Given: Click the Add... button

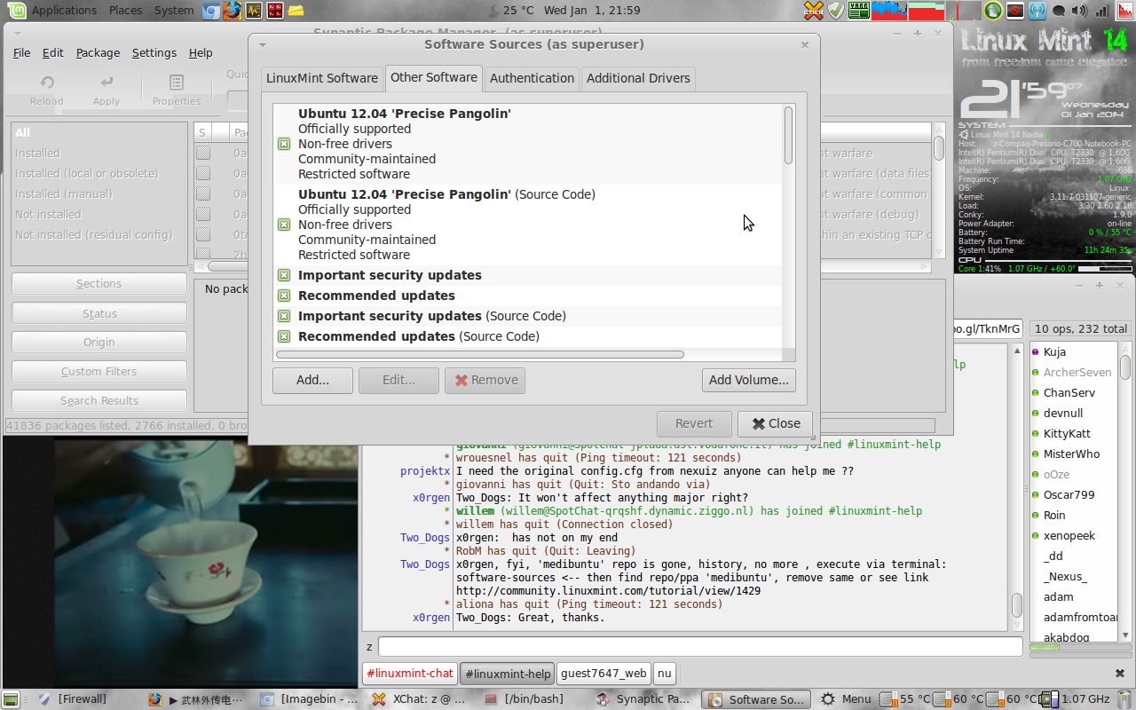Looking at the screenshot, I should pos(312,380).
